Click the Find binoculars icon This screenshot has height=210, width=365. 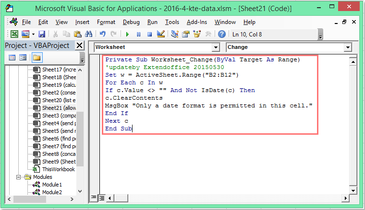click(88, 34)
